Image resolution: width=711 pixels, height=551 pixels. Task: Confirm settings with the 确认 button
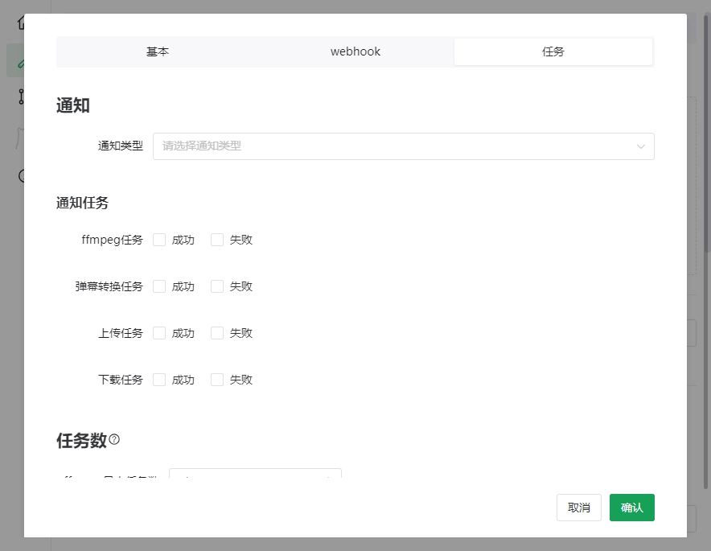pyautogui.click(x=631, y=508)
